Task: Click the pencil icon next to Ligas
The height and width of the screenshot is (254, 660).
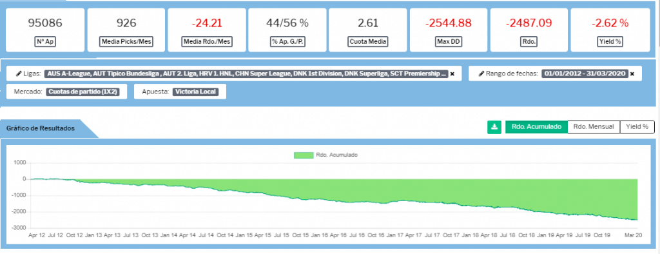Action: 19,73
